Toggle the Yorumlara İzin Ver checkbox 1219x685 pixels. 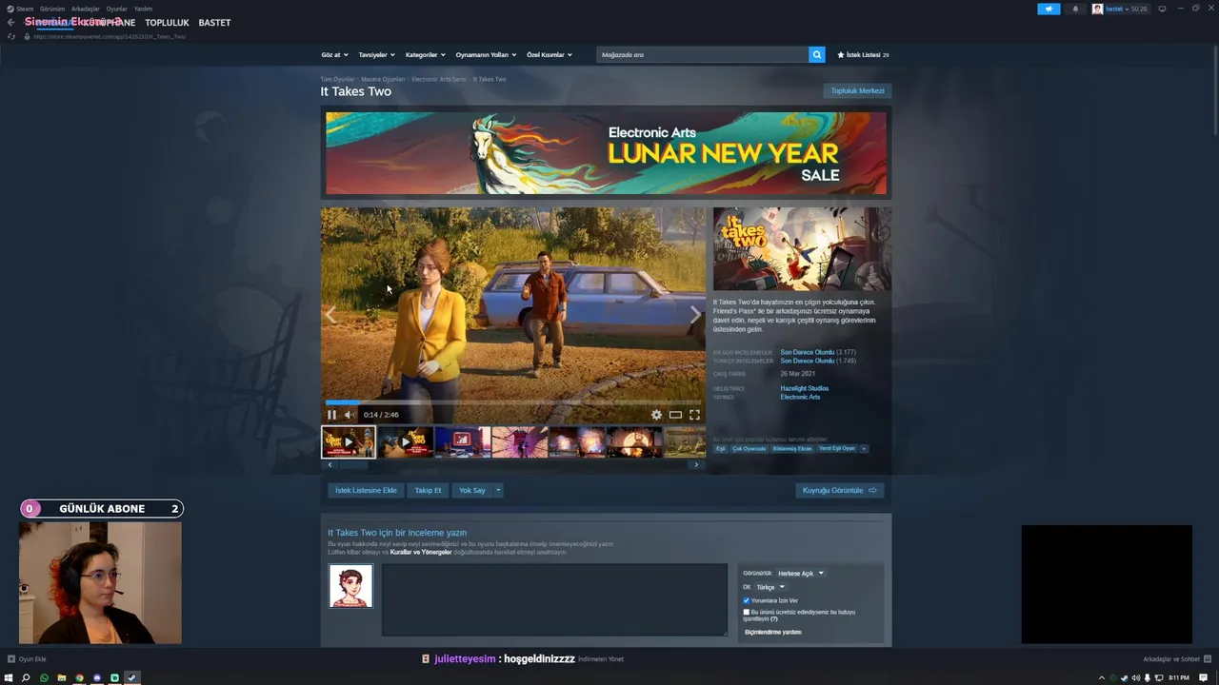[747, 600]
